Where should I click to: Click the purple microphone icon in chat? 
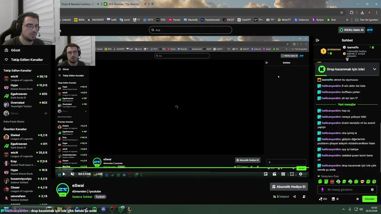[322, 190]
